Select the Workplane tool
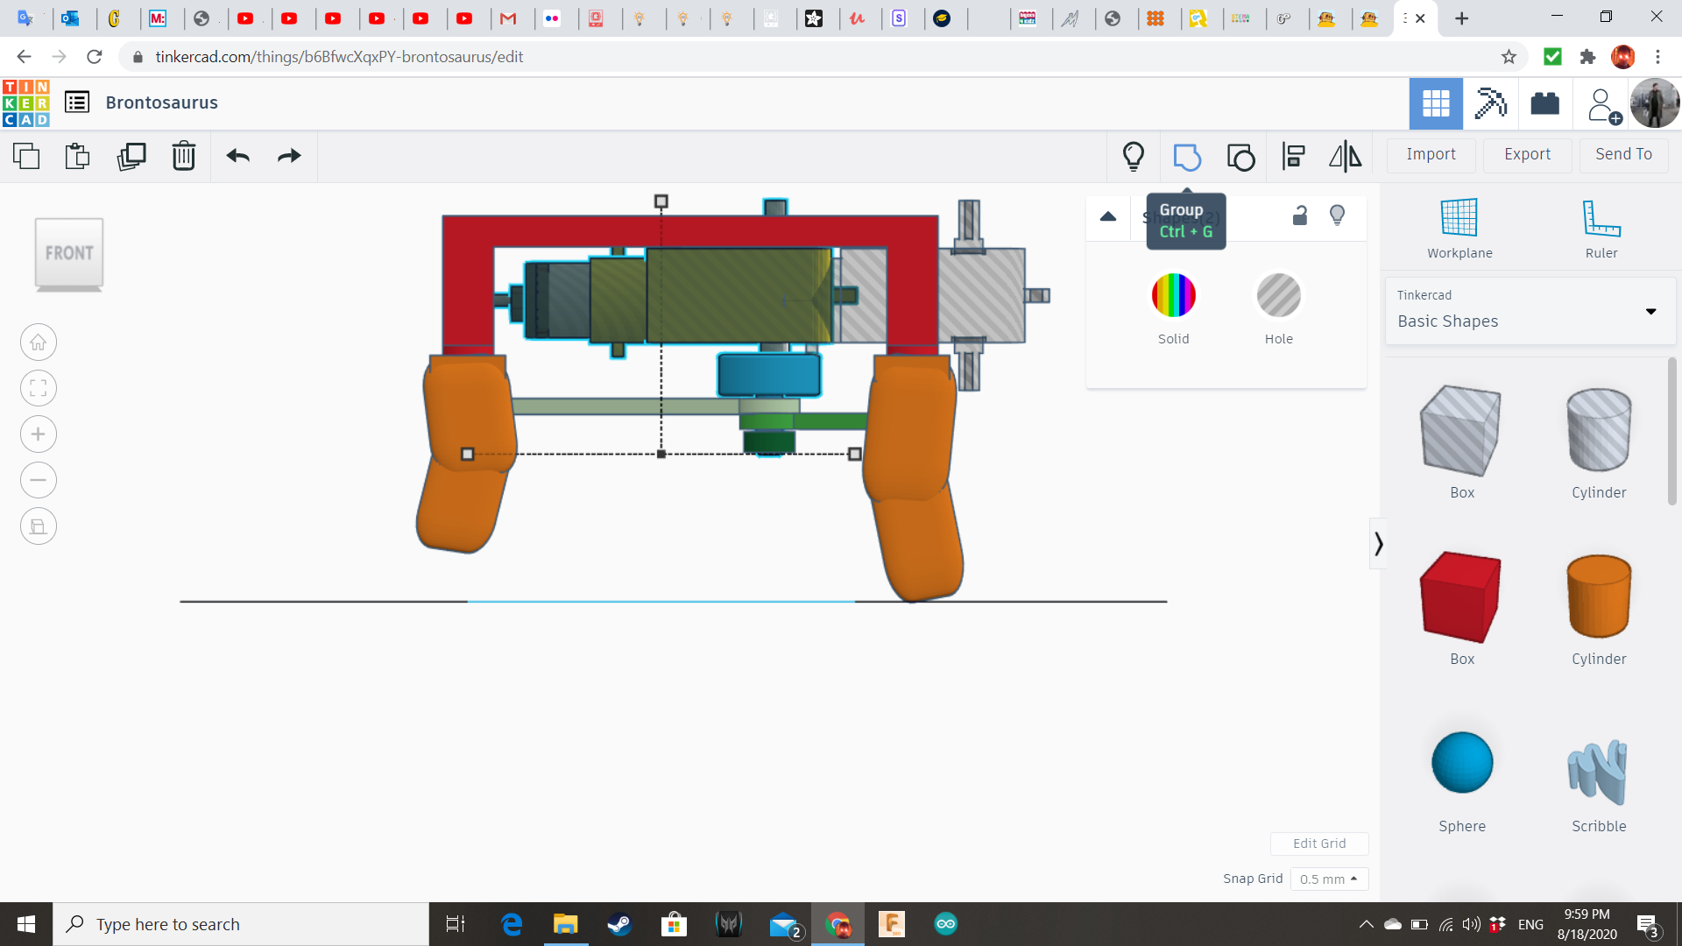 [x=1459, y=227]
